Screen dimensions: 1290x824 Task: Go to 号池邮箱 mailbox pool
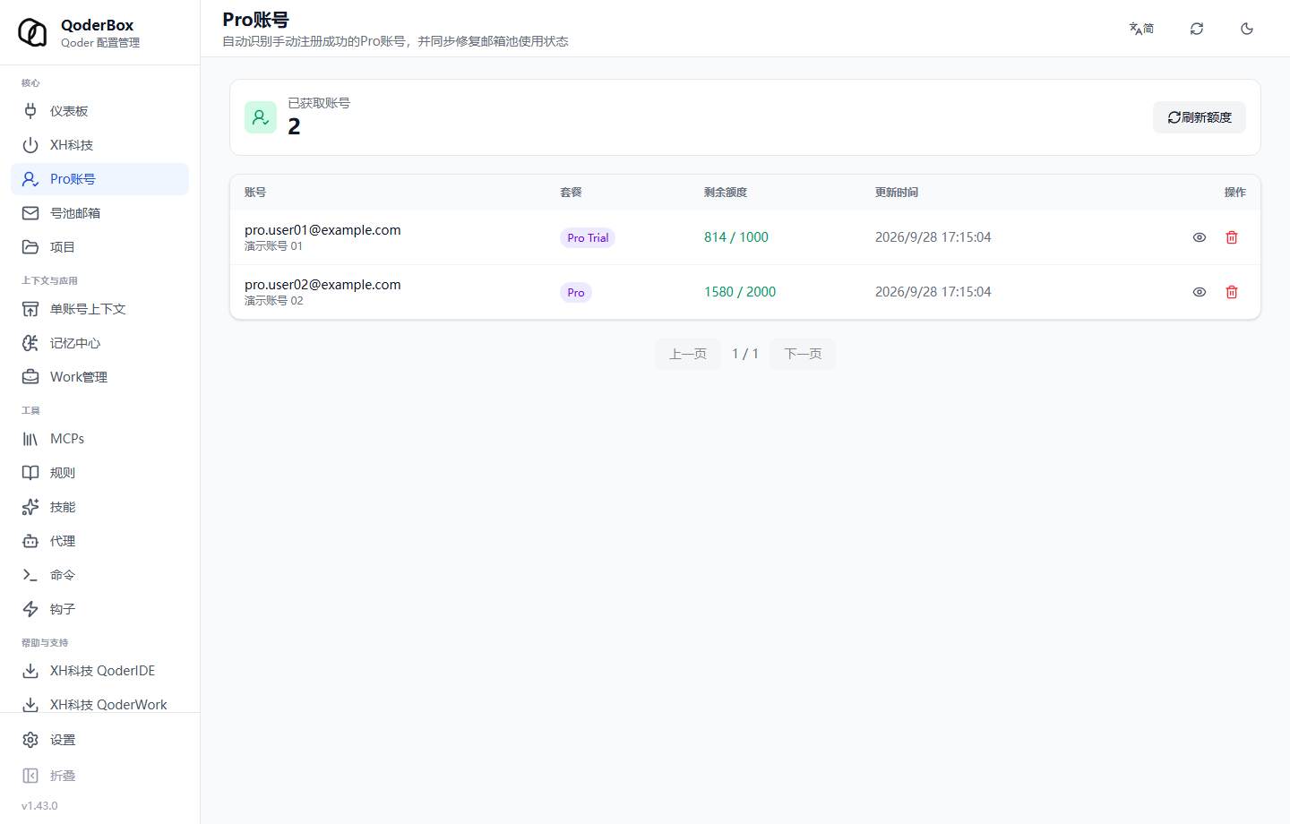99,213
